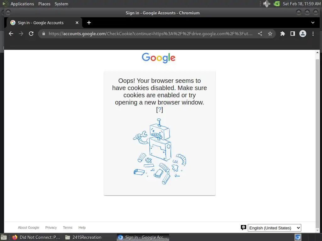Click the clock showing Sat Feb 18

point(302,4)
